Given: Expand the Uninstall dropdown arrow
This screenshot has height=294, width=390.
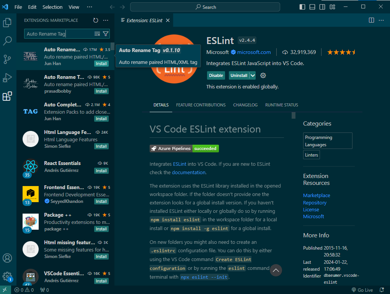Looking at the screenshot, I should pyautogui.click(x=253, y=75).
